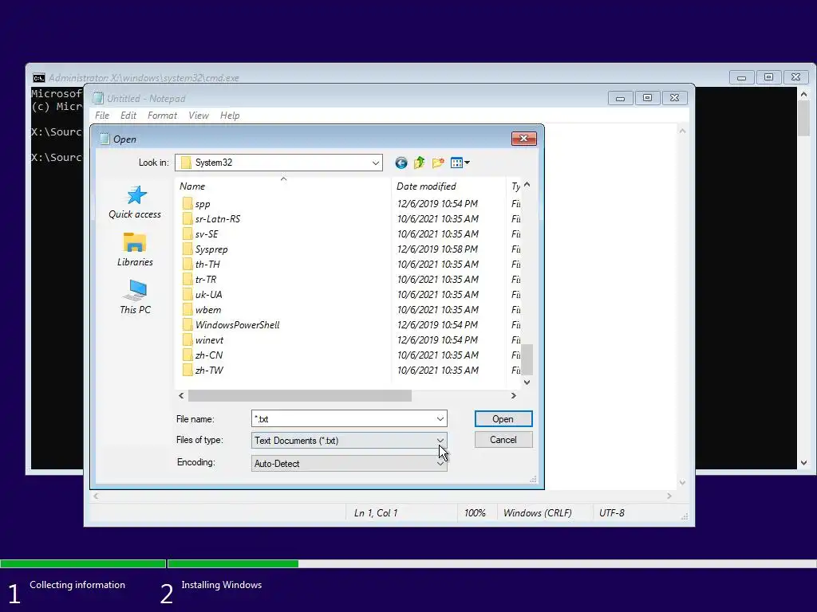The height and width of the screenshot is (612, 817).
Task: Select This PC in places bar
Action: coord(135,297)
